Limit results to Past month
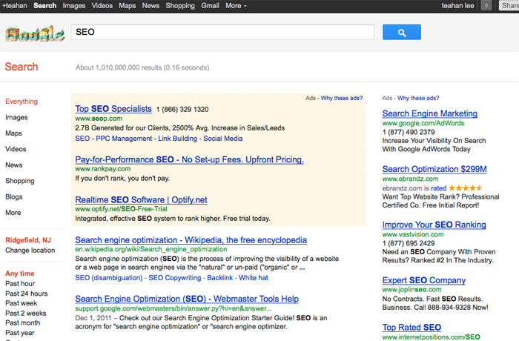519x341 pixels. point(22,322)
